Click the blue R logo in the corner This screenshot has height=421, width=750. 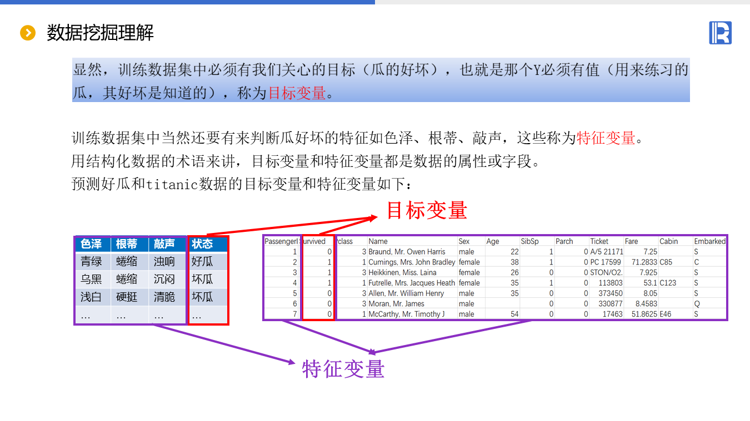[720, 33]
